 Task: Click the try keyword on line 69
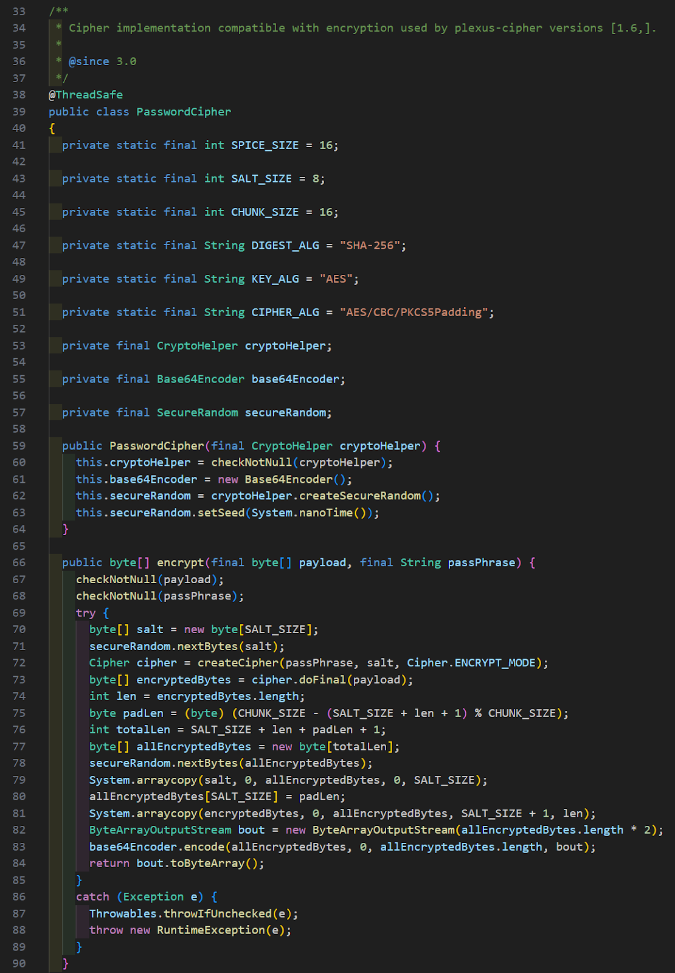86,614
